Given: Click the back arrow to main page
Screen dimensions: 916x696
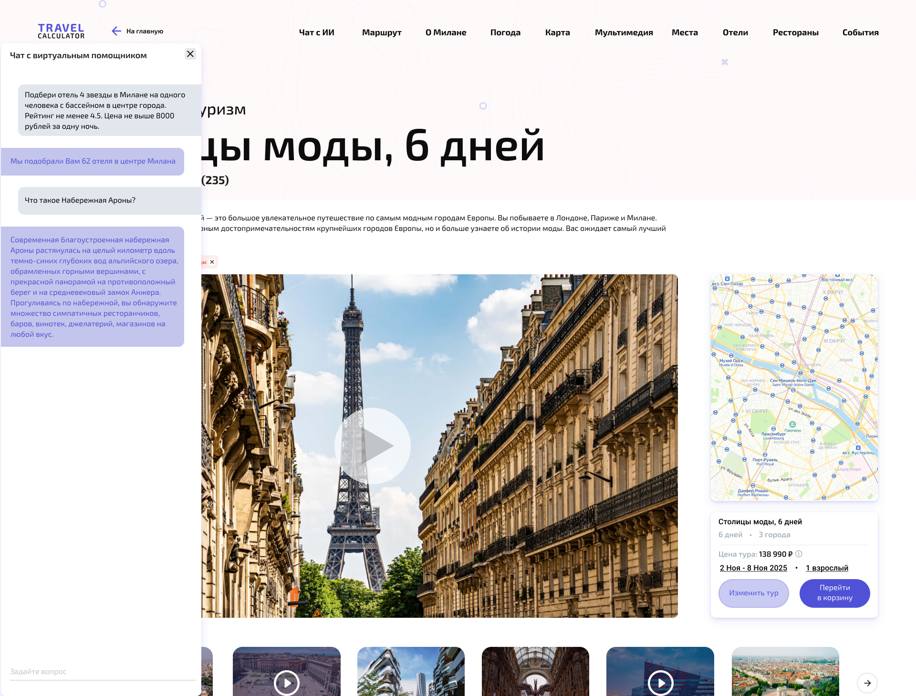Looking at the screenshot, I should [116, 31].
